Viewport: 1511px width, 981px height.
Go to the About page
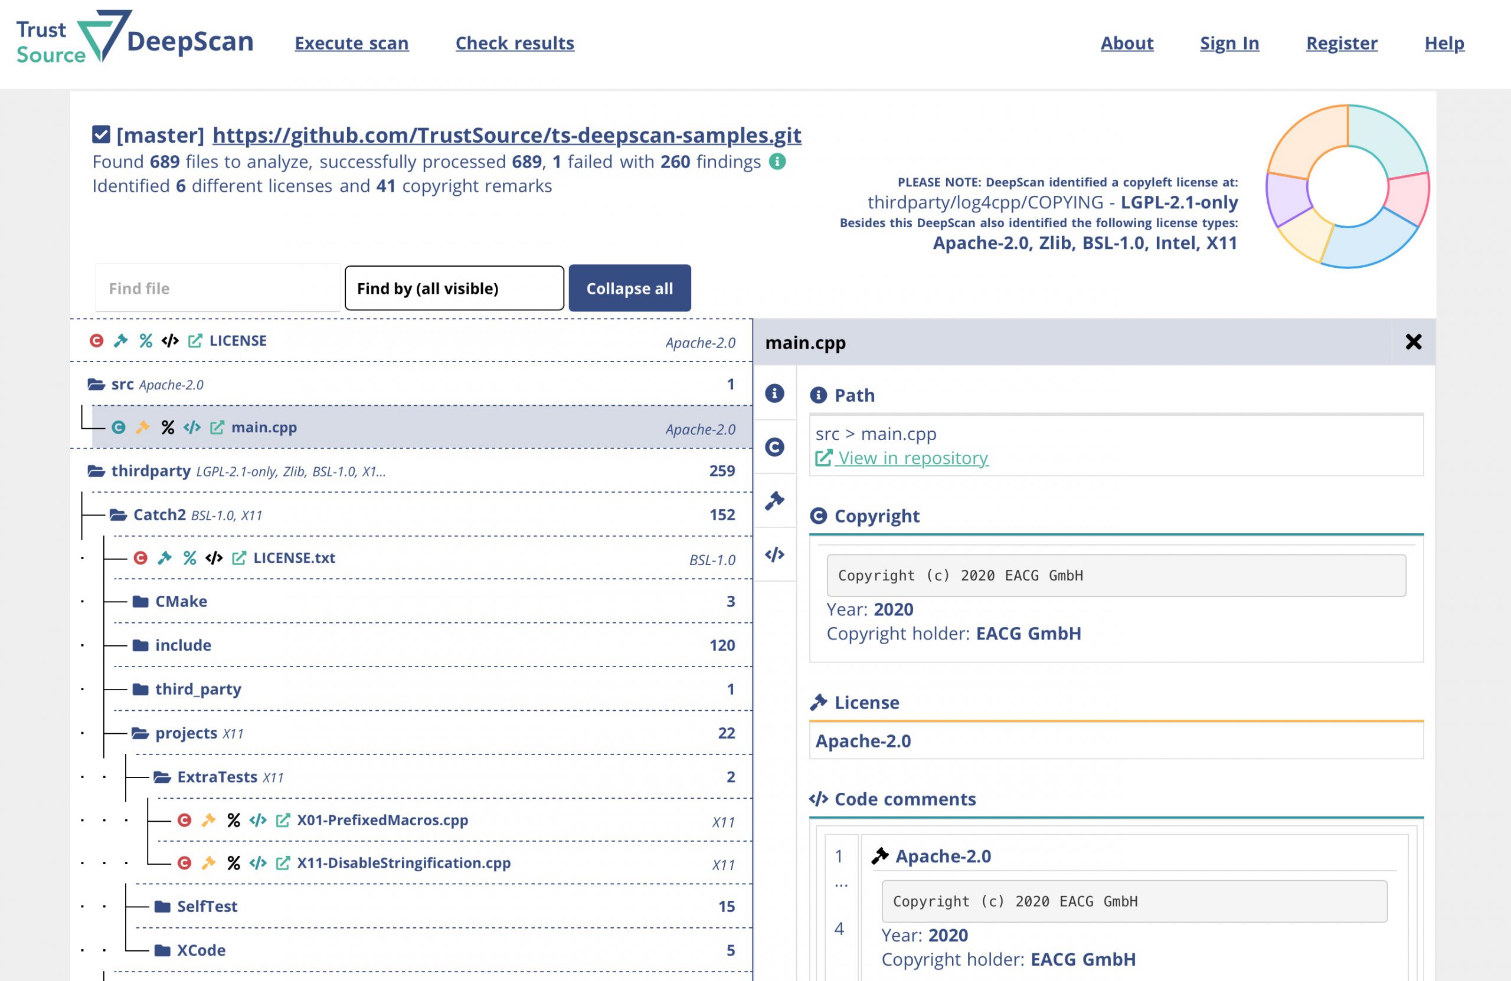click(1127, 43)
